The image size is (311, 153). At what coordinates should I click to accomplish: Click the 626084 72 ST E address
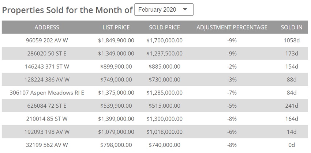click(x=47, y=106)
